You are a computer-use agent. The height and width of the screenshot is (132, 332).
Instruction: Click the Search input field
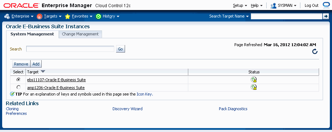click(x=70, y=49)
